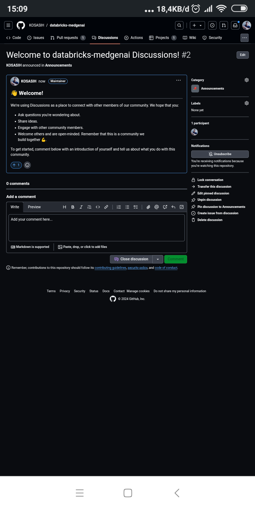
Task: Attach files using paperclip icon
Action: [148, 207]
